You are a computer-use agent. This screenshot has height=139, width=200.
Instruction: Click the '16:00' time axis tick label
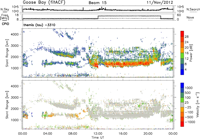tap(123, 134)
